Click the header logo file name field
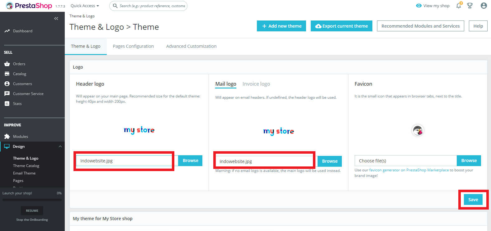491x231 pixels. 127,161
